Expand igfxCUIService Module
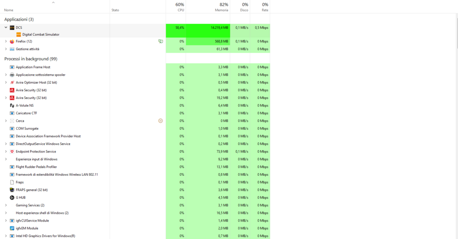 pyautogui.click(x=6, y=221)
